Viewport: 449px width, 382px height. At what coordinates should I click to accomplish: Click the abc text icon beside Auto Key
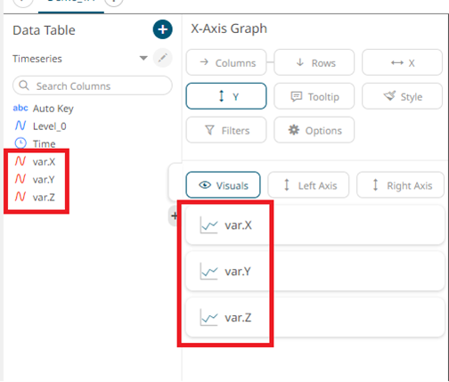click(20, 108)
